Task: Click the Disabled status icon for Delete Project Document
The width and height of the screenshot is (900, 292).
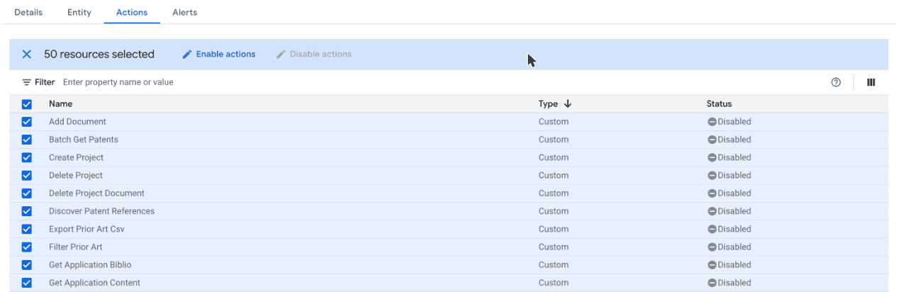Action: (x=712, y=193)
